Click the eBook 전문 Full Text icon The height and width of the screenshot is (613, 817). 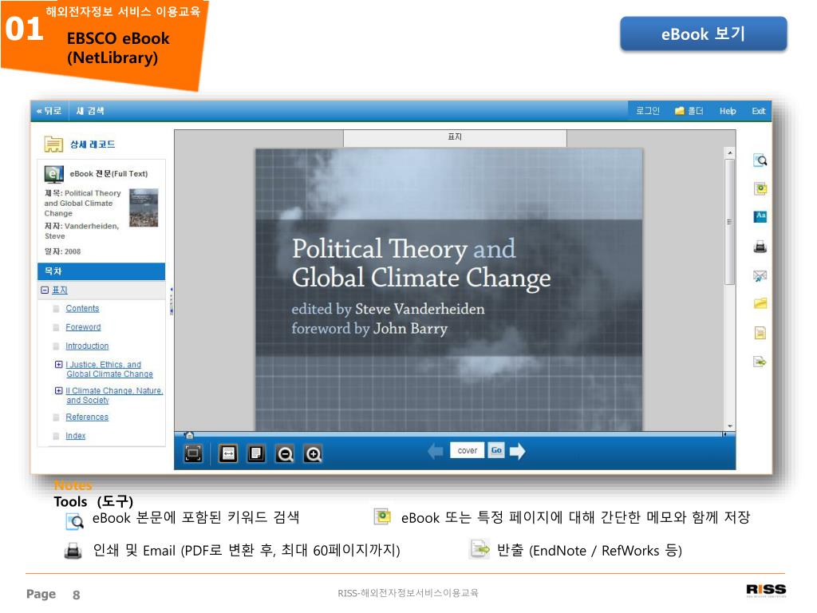tap(53, 174)
